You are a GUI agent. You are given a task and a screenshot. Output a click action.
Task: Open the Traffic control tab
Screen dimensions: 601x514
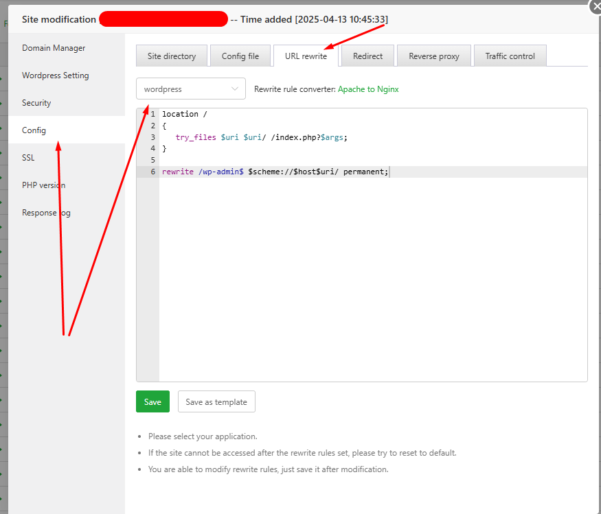pyautogui.click(x=510, y=56)
